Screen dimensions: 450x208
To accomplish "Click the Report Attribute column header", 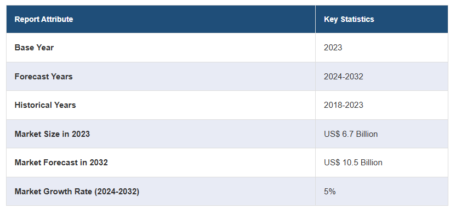I will [x=44, y=19].
